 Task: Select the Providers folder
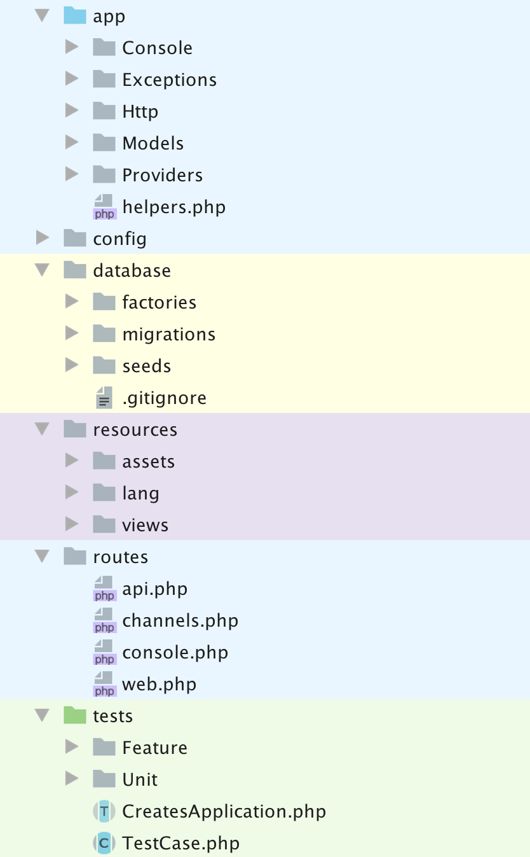coord(162,175)
